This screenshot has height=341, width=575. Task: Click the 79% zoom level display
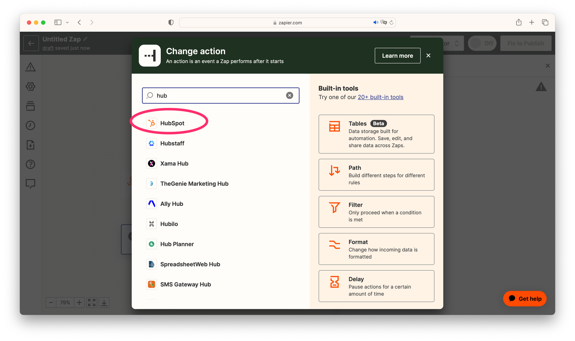pos(65,302)
